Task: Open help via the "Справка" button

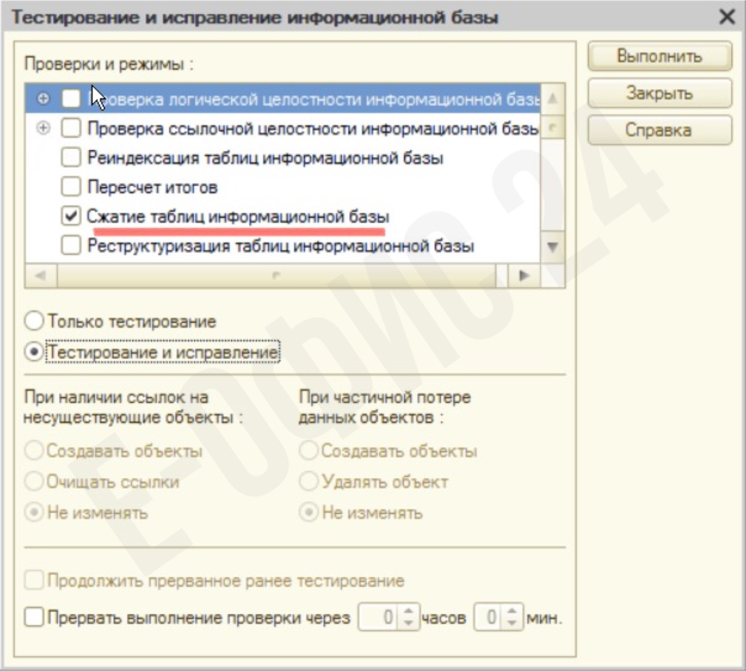Action: 659,130
